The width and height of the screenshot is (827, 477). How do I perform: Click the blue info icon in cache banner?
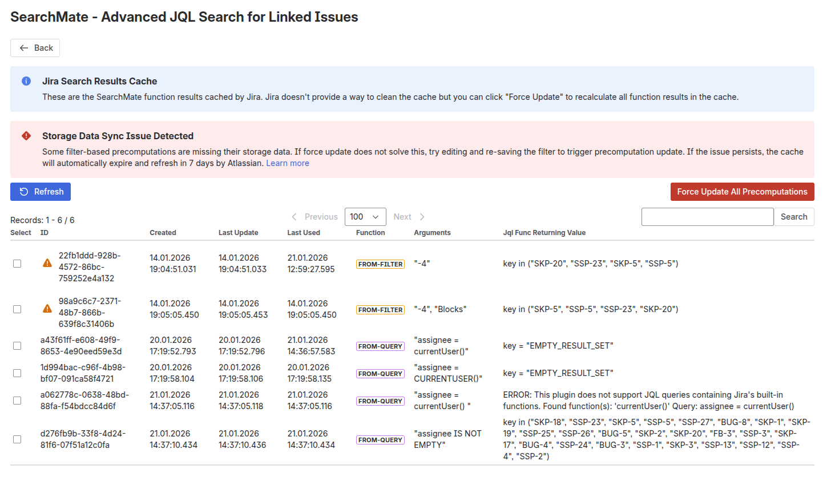(x=26, y=81)
